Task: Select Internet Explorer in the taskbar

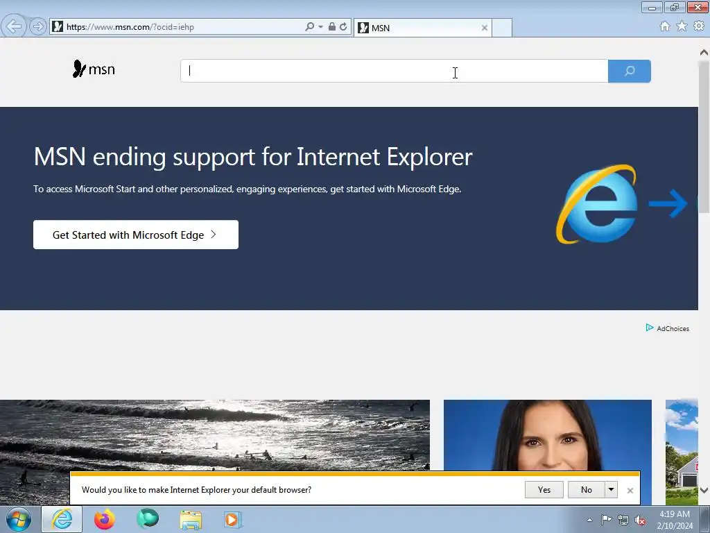Action: tap(62, 519)
